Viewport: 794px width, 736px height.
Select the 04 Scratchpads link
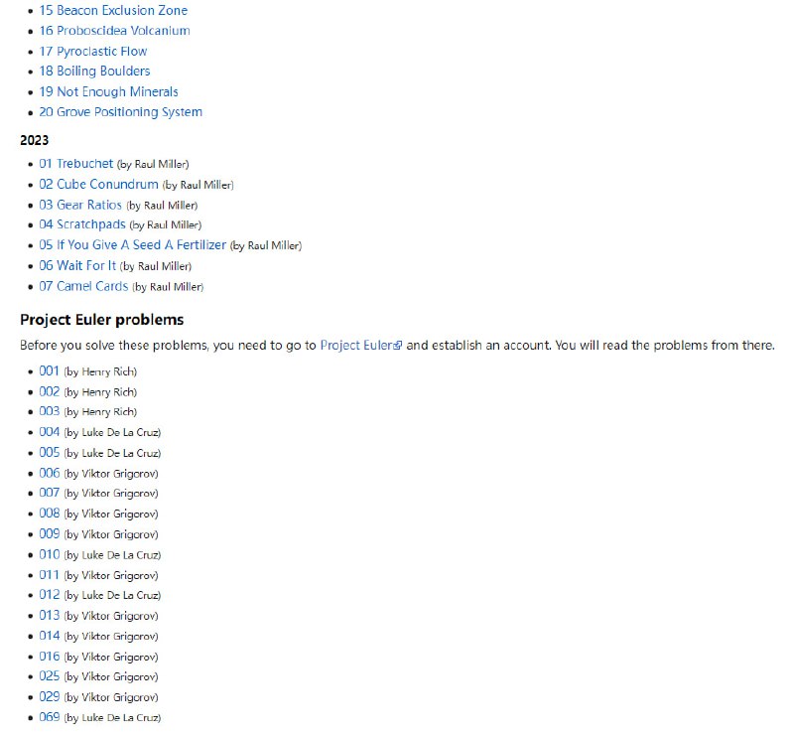pos(82,224)
